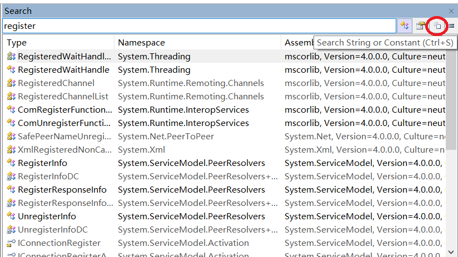Select the RegisterResponseInfo type row
This screenshot has width=458, height=257.
point(62,190)
